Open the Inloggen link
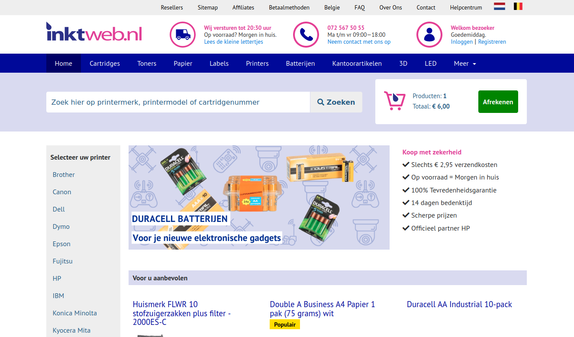Viewport: 574px width, 337px height. (x=462, y=42)
